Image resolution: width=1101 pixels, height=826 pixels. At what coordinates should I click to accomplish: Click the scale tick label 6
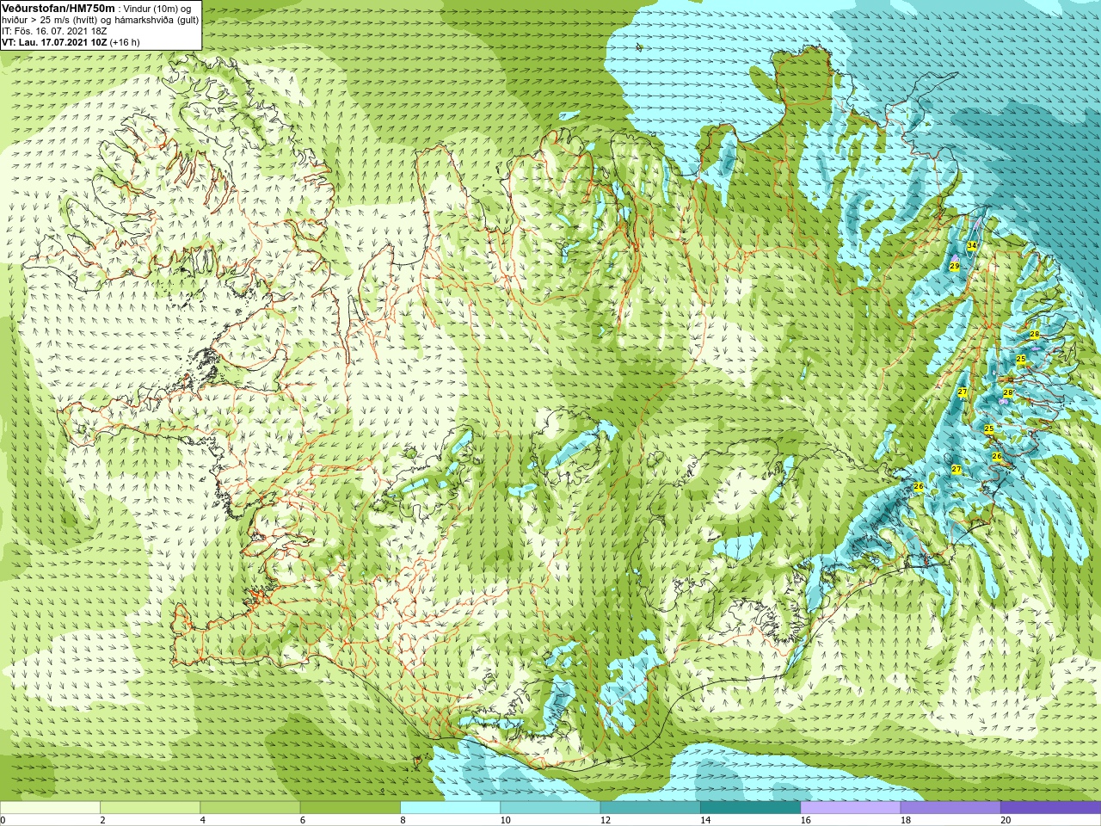coord(303,820)
